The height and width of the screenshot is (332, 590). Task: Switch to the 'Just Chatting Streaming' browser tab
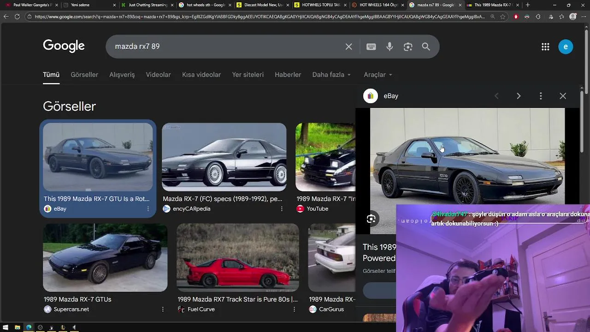click(x=147, y=5)
